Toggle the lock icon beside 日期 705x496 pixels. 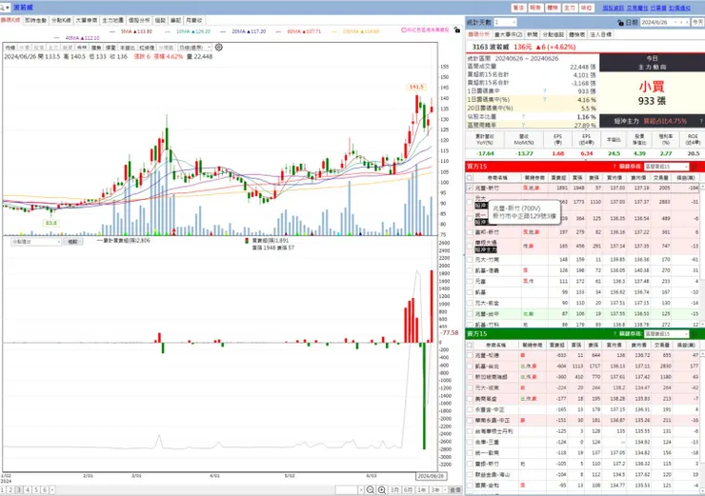pos(620,23)
